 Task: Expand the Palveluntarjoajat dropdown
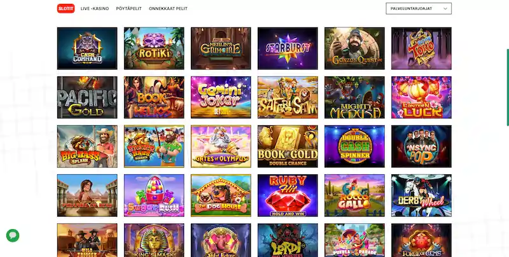pos(419,8)
